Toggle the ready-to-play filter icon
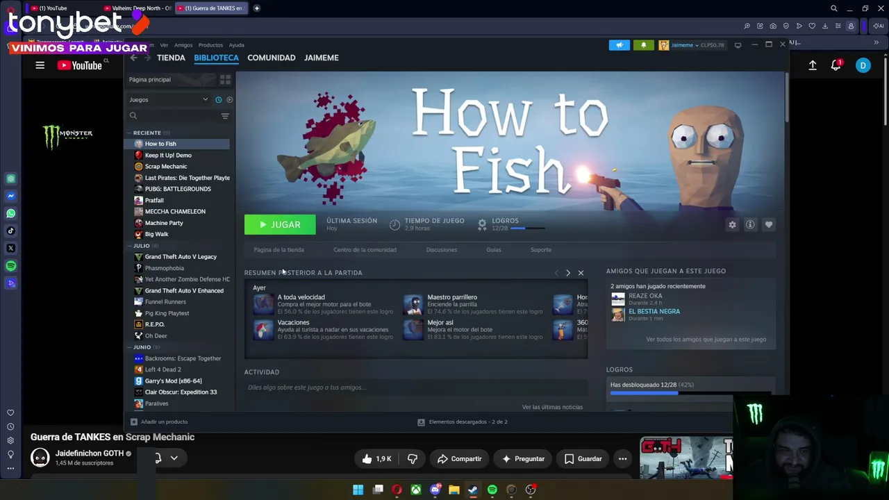Viewport: 889px width, 500px height. point(229,99)
